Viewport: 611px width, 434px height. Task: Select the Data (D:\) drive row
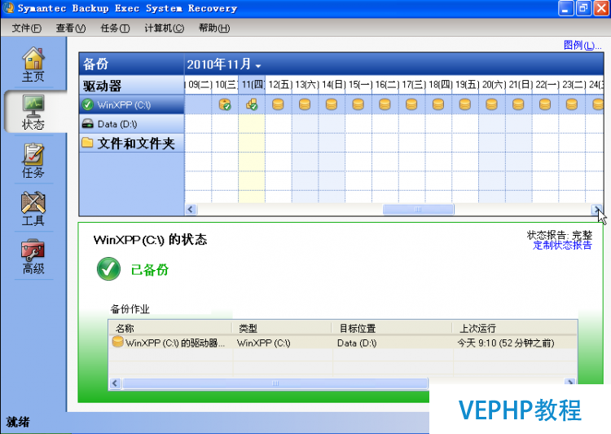tap(132, 124)
